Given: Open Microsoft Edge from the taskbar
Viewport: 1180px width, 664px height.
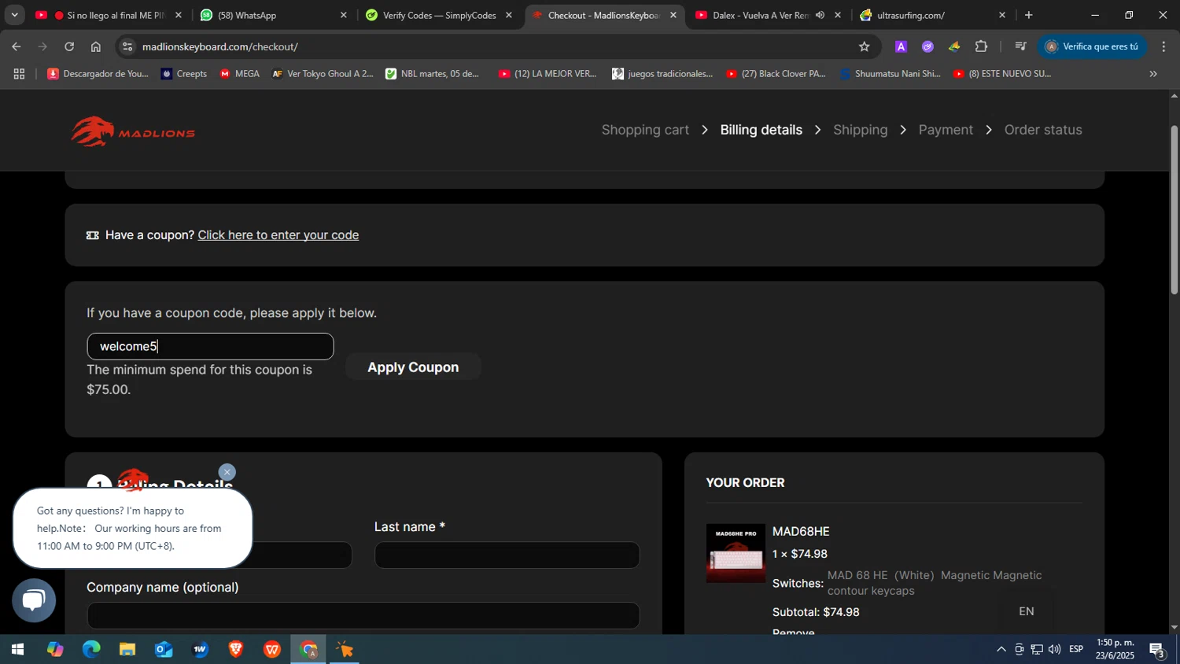Looking at the screenshot, I should pyautogui.click(x=91, y=649).
